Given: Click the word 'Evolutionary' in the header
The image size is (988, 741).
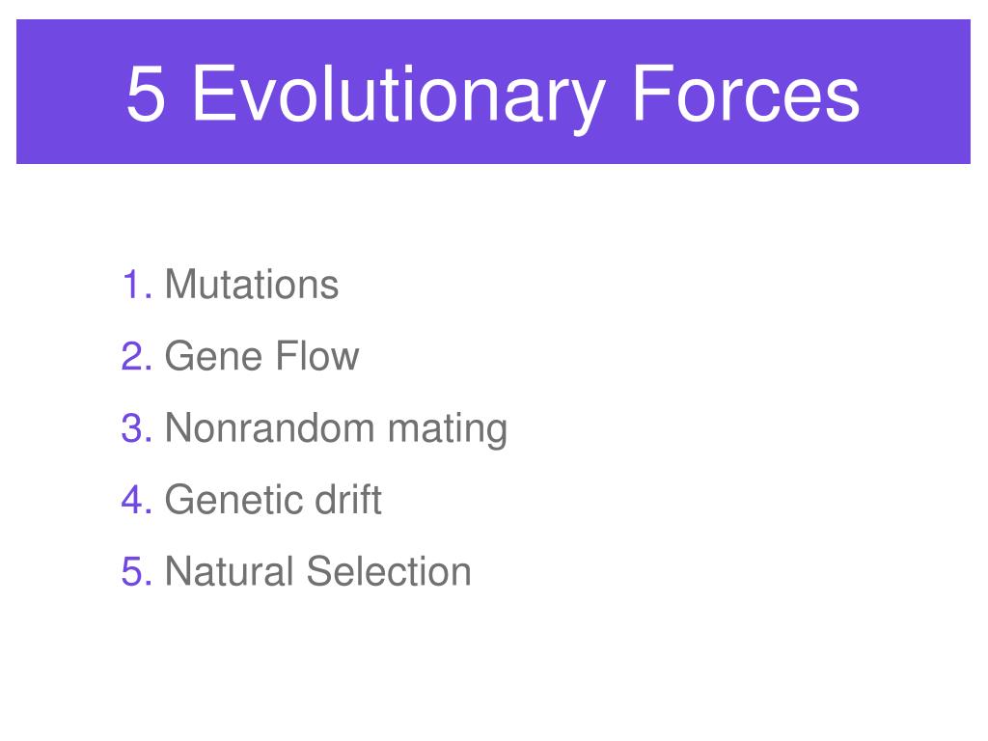Looking at the screenshot, I should (398, 97).
